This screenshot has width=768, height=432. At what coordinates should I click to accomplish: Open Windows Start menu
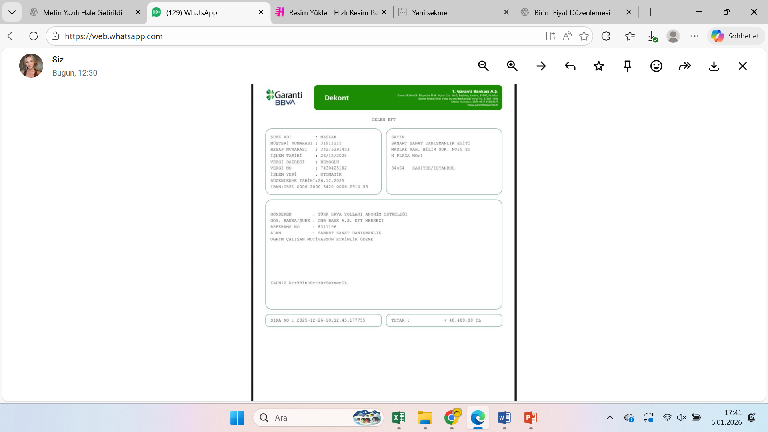(237, 418)
